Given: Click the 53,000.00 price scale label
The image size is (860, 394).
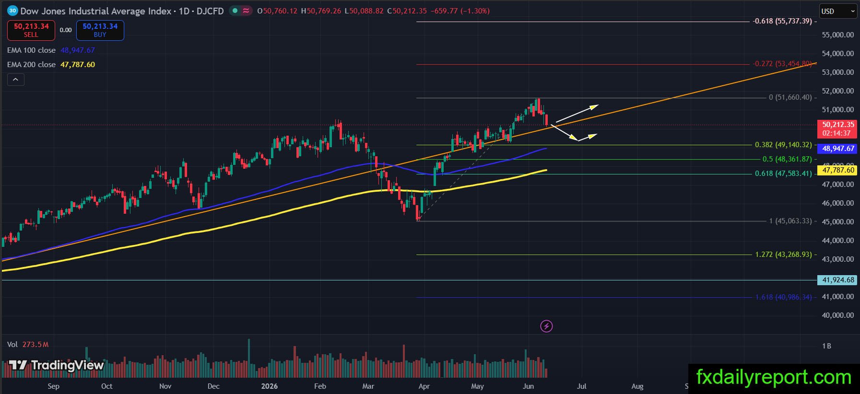Looking at the screenshot, I should pyautogui.click(x=838, y=72).
